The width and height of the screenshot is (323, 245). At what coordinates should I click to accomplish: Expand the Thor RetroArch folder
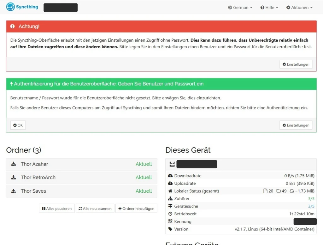click(x=82, y=178)
